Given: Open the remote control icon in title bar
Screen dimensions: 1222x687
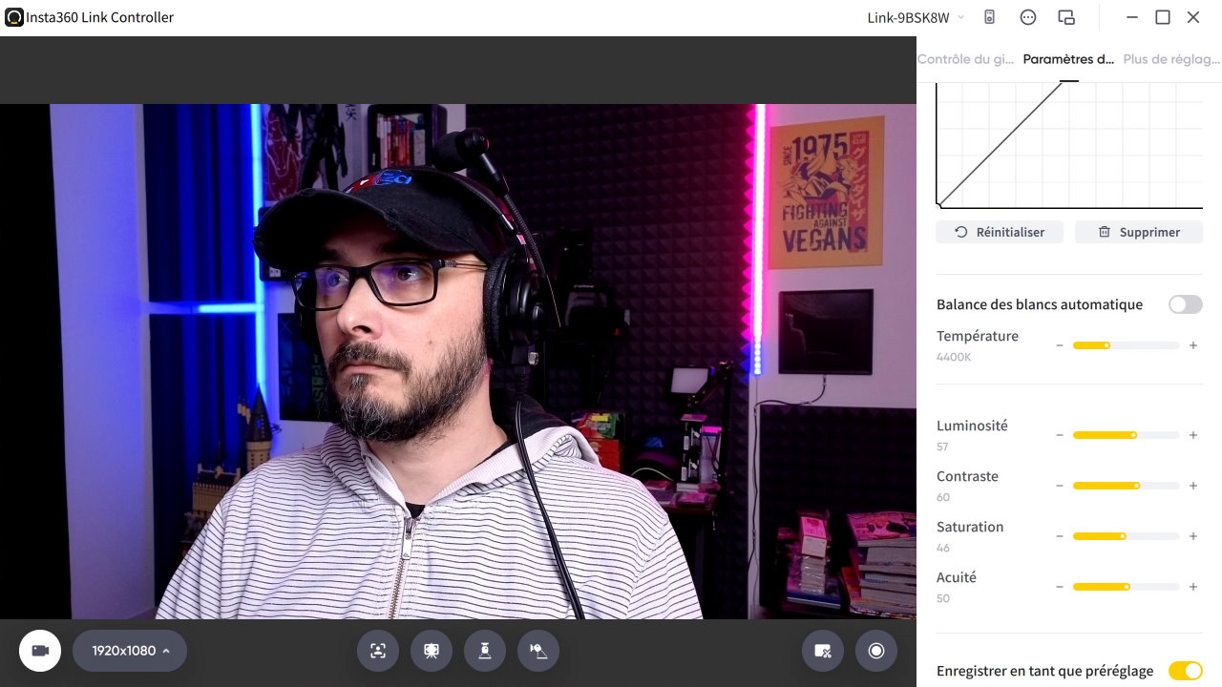Looking at the screenshot, I should (x=990, y=17).
